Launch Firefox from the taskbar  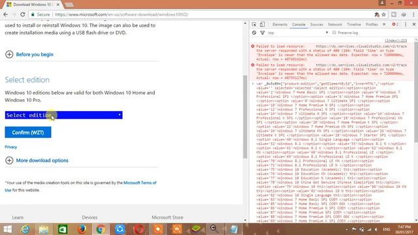tap(82, 229)
